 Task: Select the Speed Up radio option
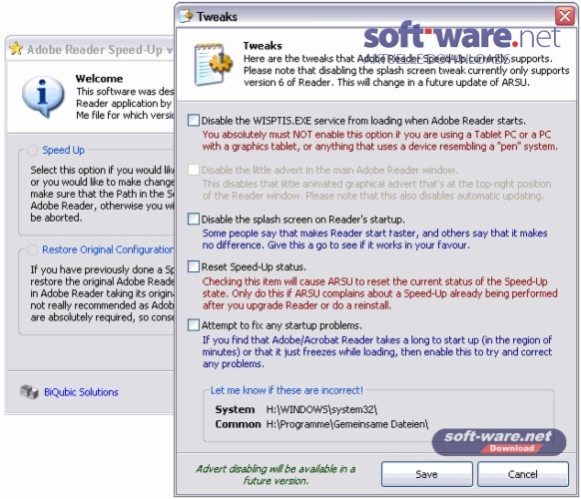pyautogui.click(x=32, y=150)
